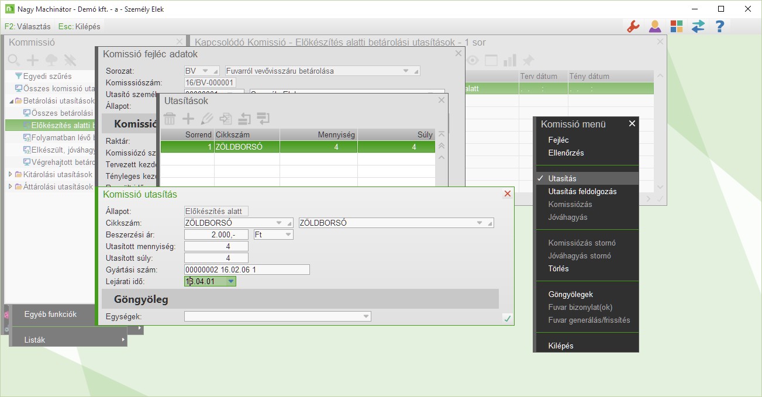
Task: Click page-up double chevron in Utasítások
Action: coord(442,146)
